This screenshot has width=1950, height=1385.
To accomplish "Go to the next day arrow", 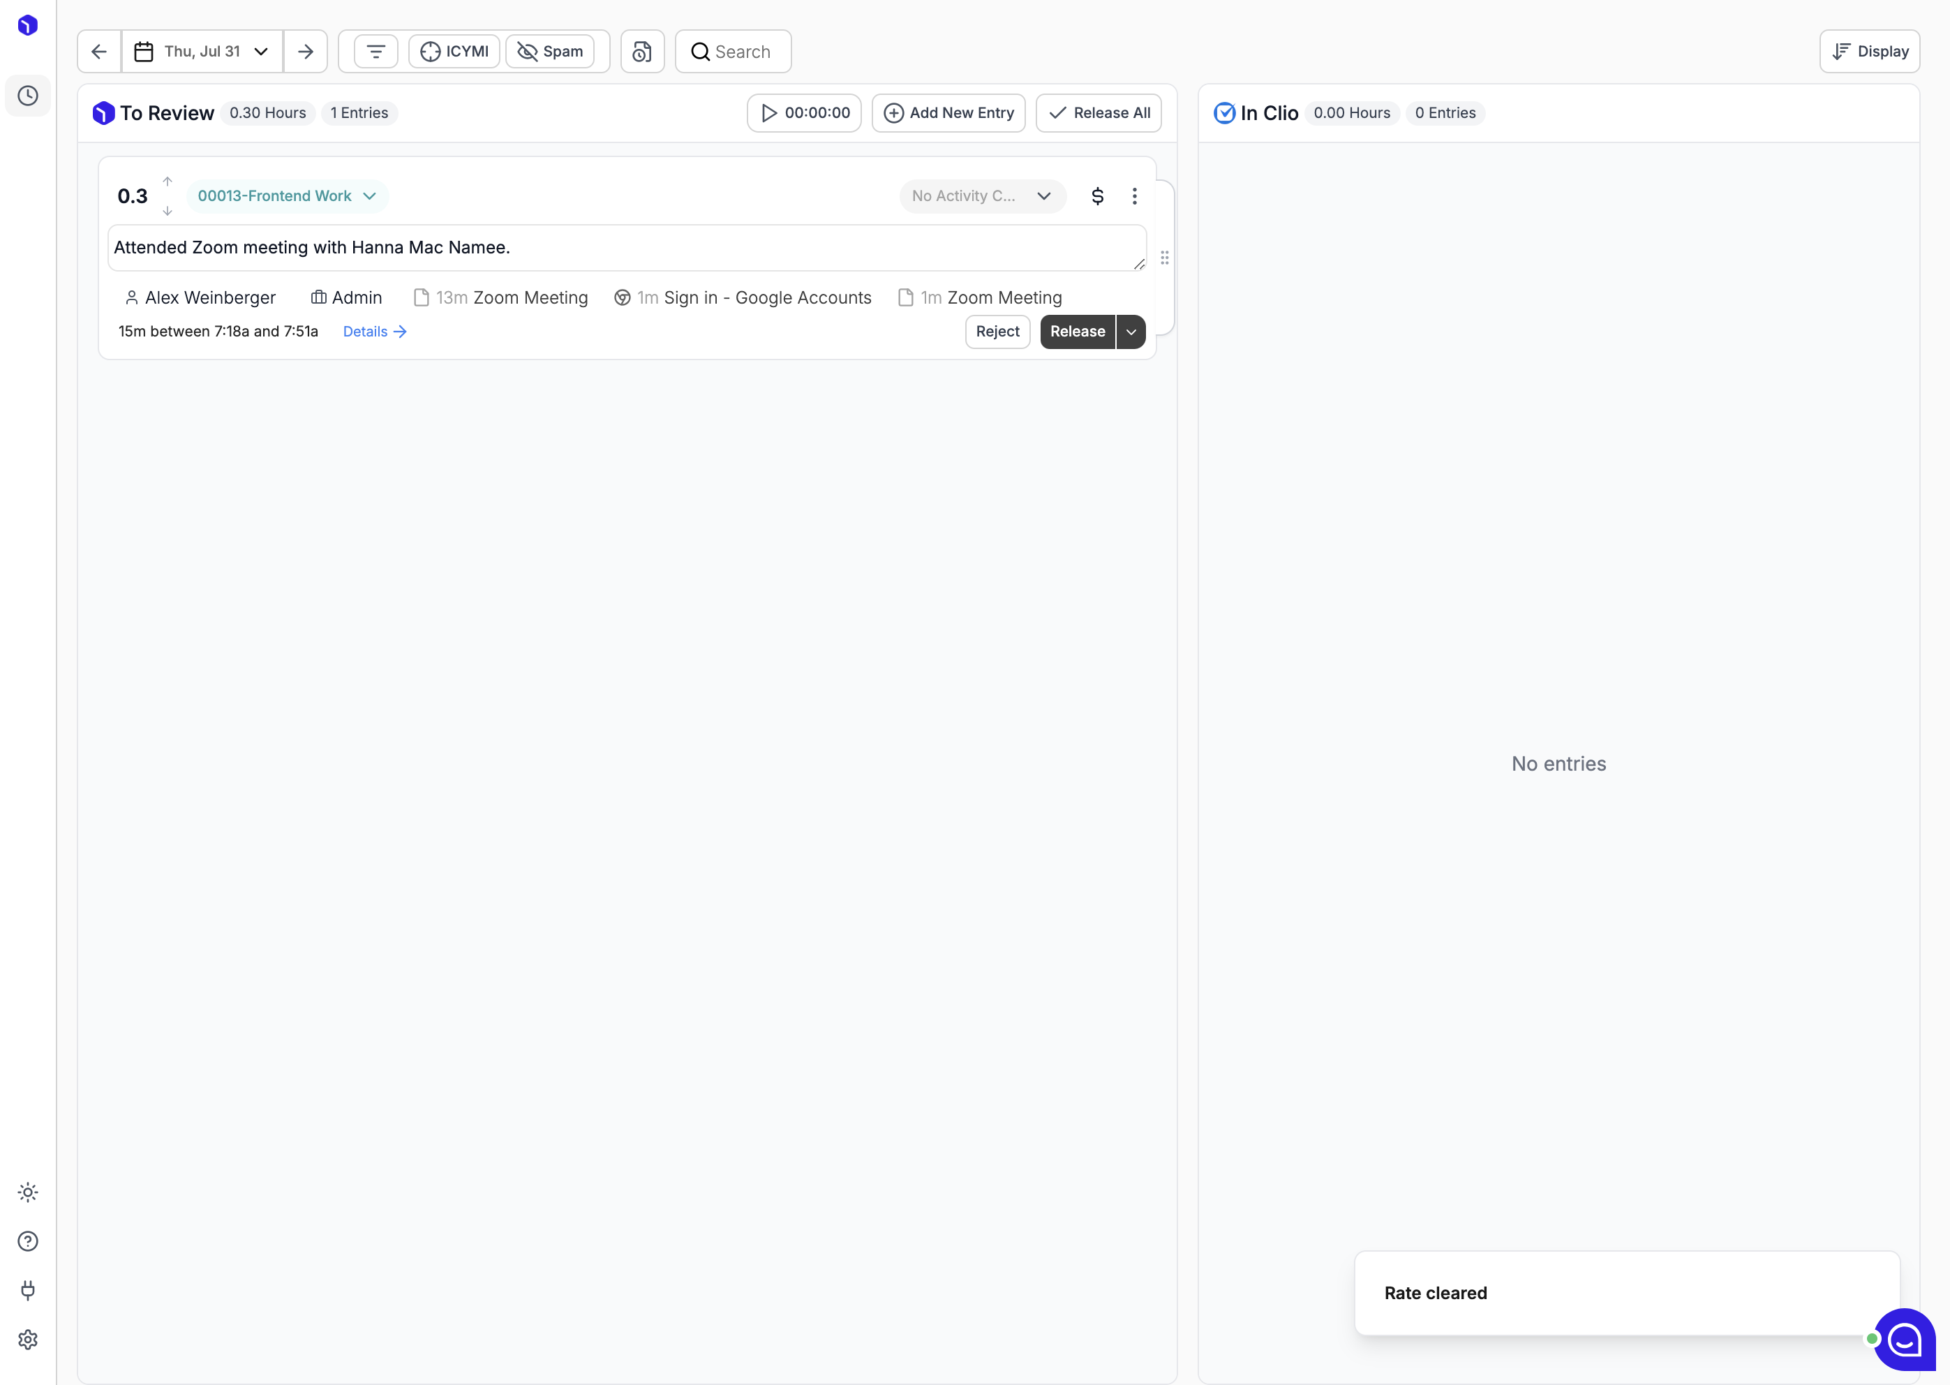I will pyautogui.click(x=305, y=51).
